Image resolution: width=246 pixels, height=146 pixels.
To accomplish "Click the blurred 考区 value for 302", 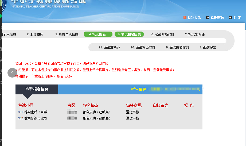I will [x=72, y=118].
